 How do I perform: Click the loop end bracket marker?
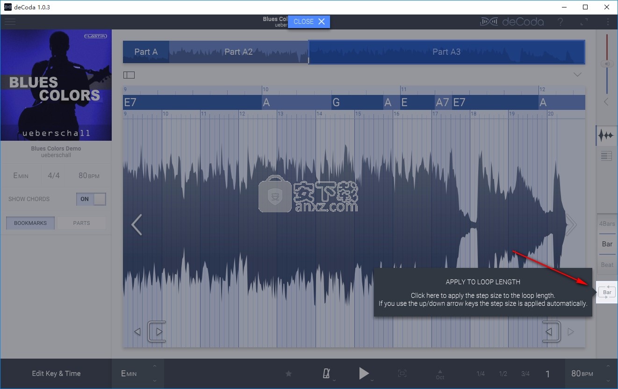click(552, 331)
